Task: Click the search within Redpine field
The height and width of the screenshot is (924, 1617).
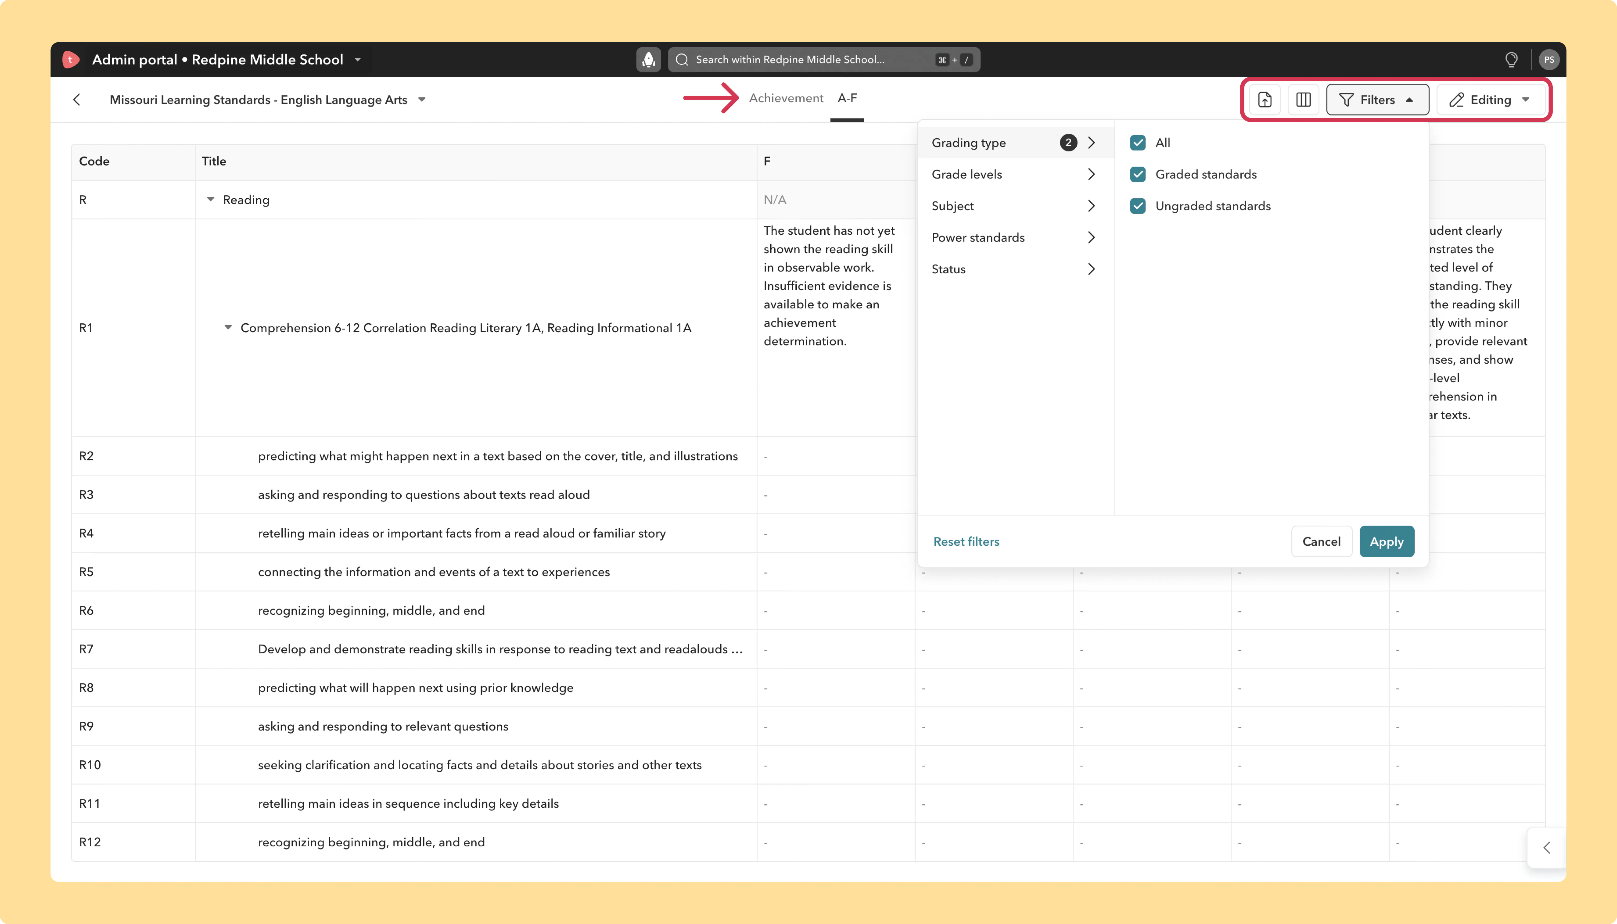Action: pyautogui.click(x=824, y=60)
